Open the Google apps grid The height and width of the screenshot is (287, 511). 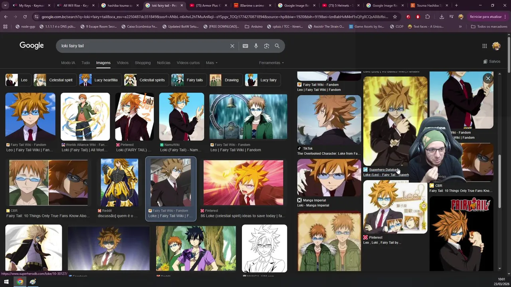click(x=484, y=46)
